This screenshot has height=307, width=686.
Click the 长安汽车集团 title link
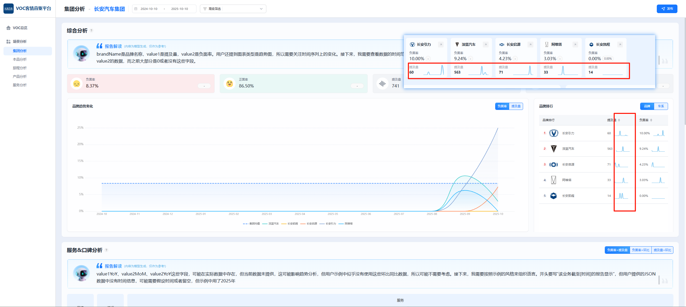(109, 9)
